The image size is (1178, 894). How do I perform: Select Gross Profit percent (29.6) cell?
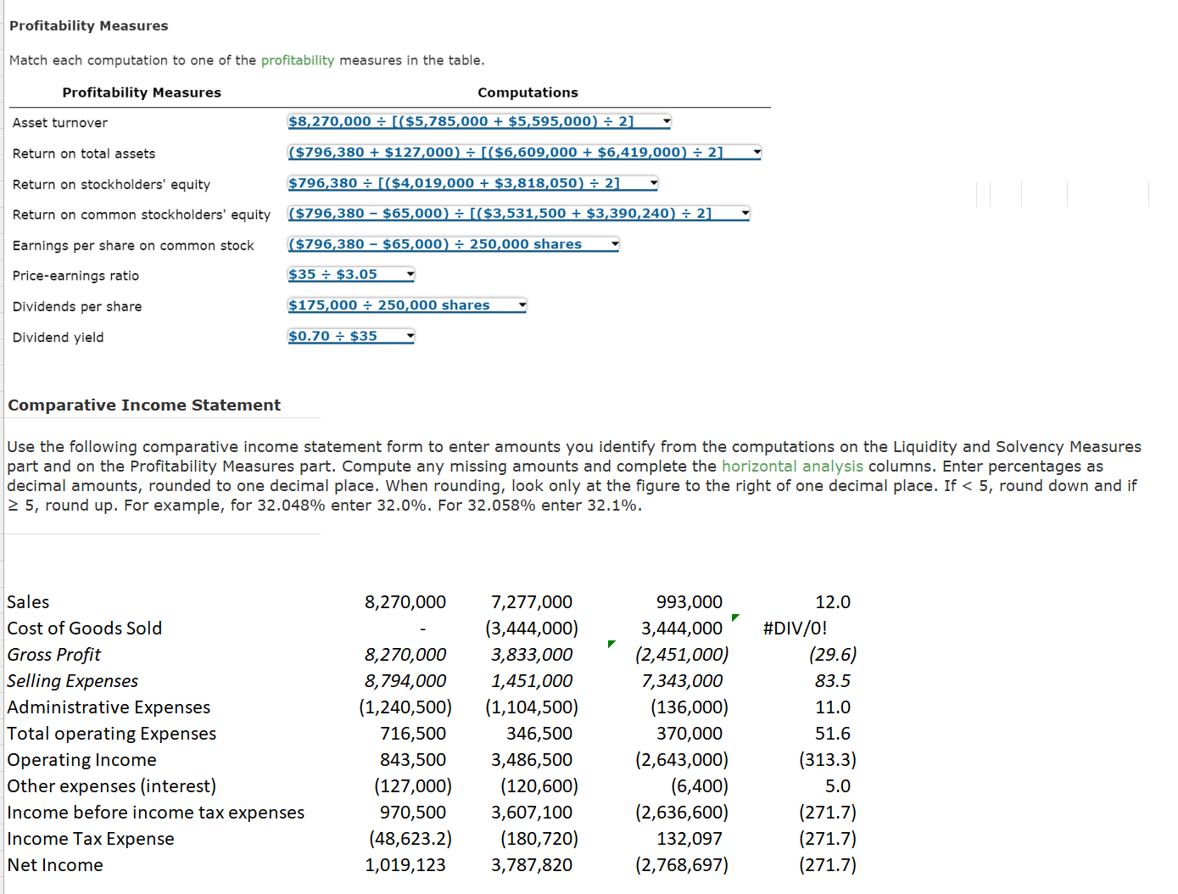(x=833, y=655)
